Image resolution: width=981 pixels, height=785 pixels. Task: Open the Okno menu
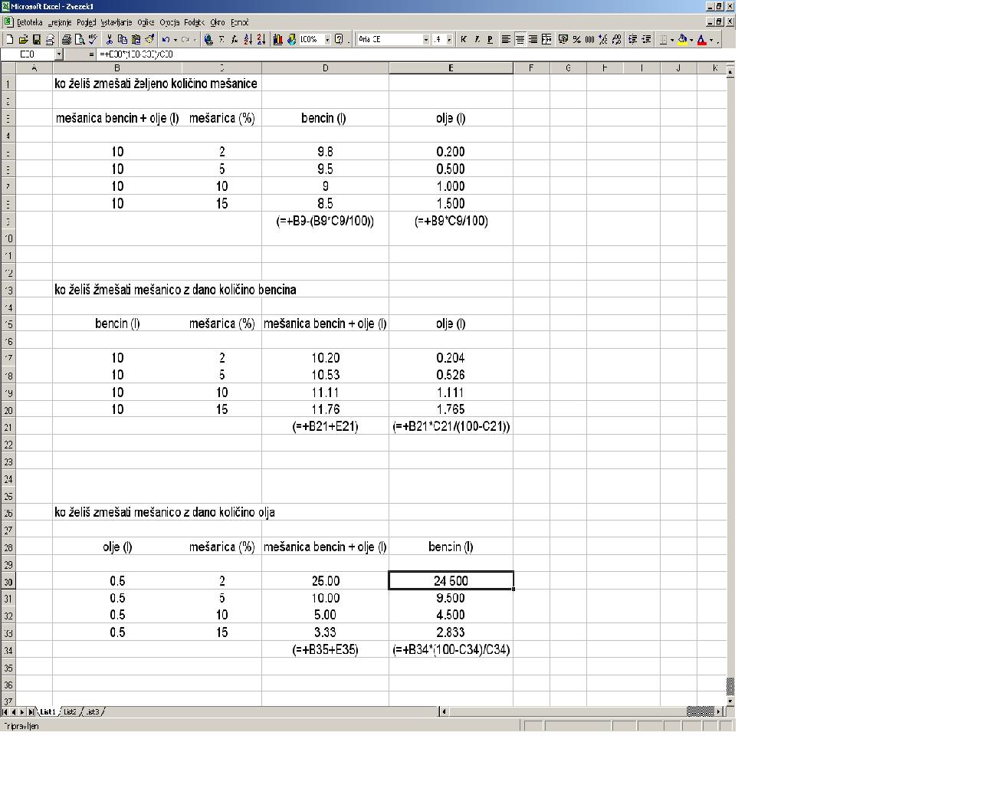(217, 22)
